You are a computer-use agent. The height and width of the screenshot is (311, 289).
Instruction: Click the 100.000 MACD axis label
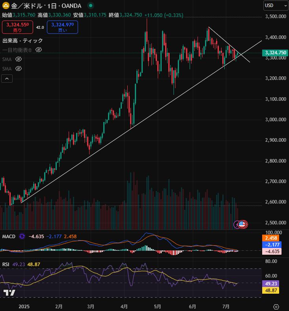tap(274, 232)
